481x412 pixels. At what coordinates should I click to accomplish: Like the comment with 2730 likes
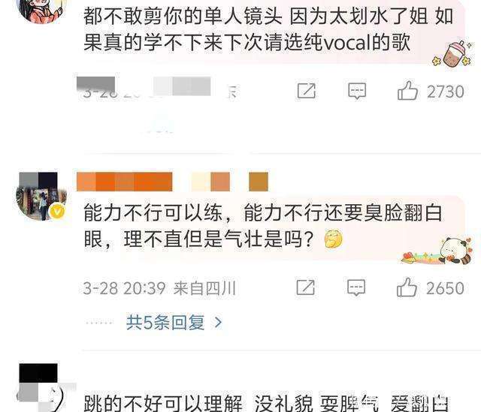click(407, 91)
